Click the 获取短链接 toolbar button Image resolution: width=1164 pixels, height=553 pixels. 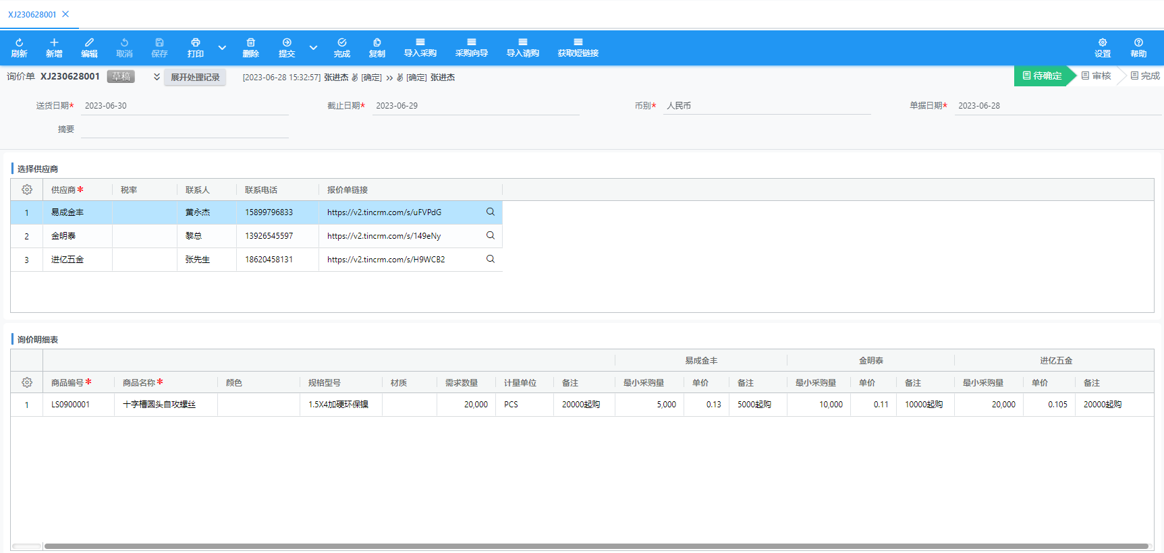[x=578, y=47]
